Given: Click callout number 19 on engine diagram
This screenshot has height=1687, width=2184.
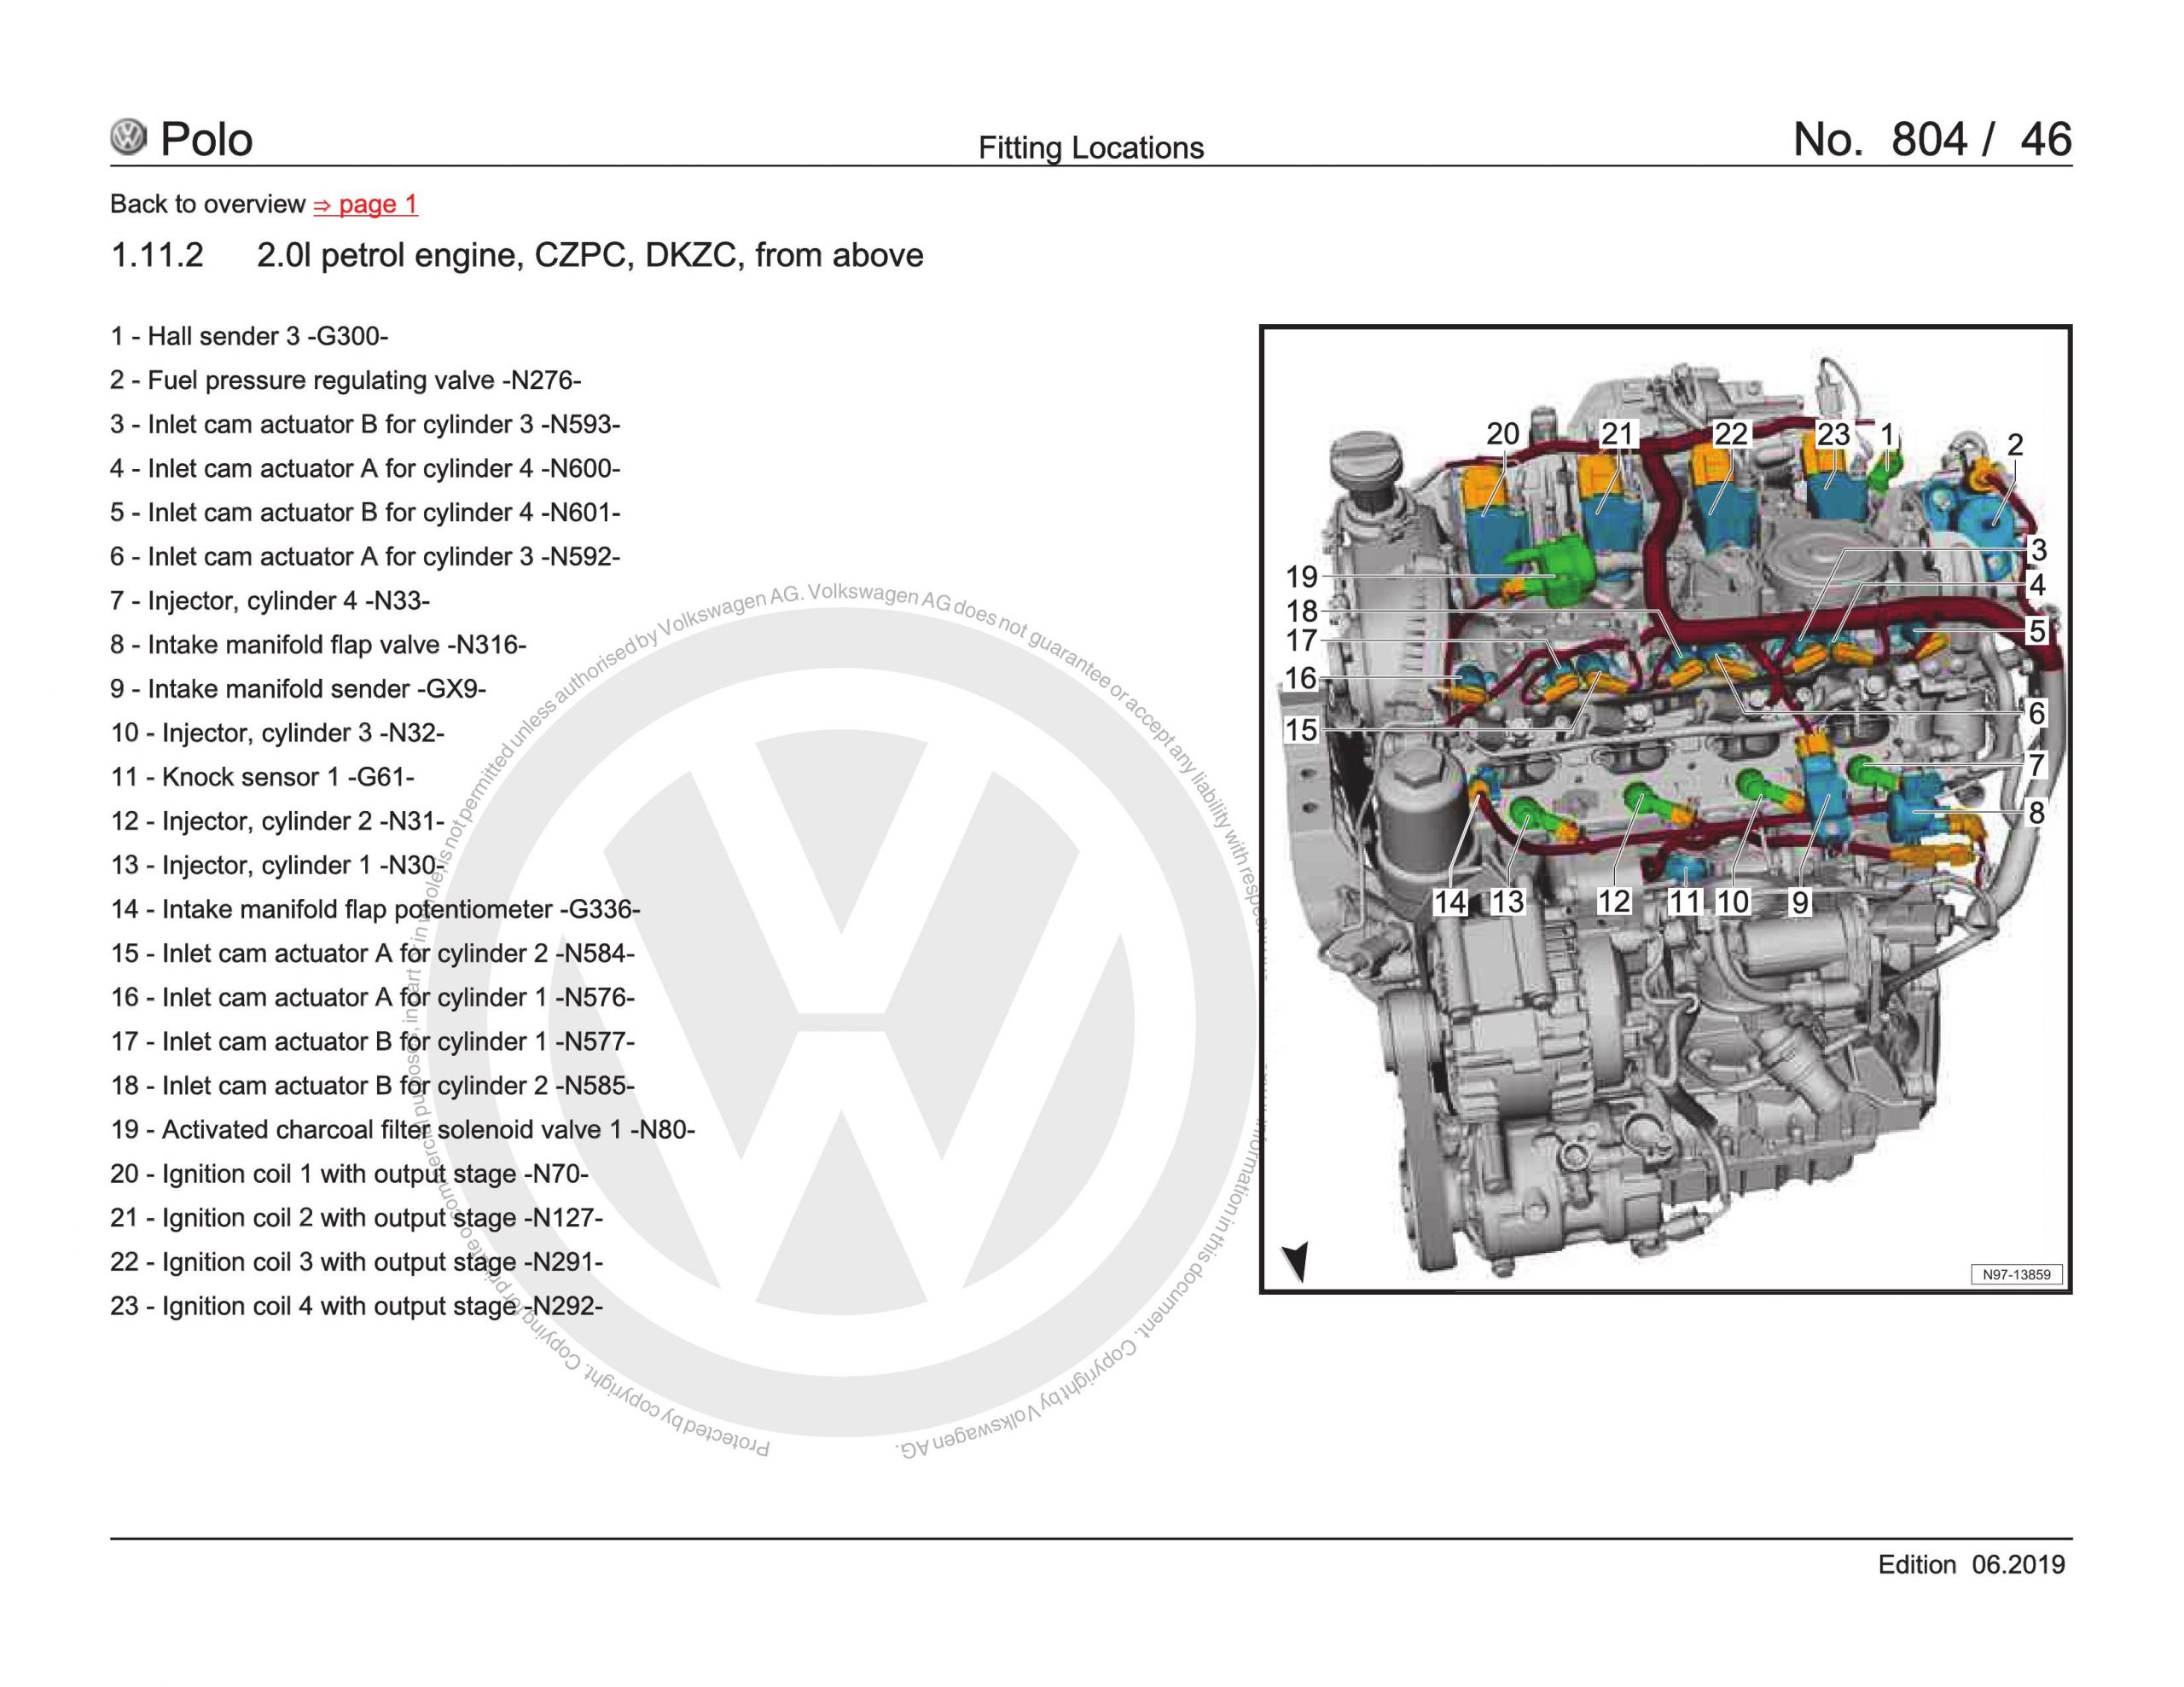Looking at the screenshot, I should (1301, 577).
